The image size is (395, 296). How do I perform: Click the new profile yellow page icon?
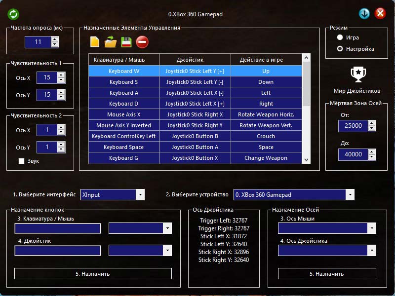pyautogui.click(x=95, y=42)
